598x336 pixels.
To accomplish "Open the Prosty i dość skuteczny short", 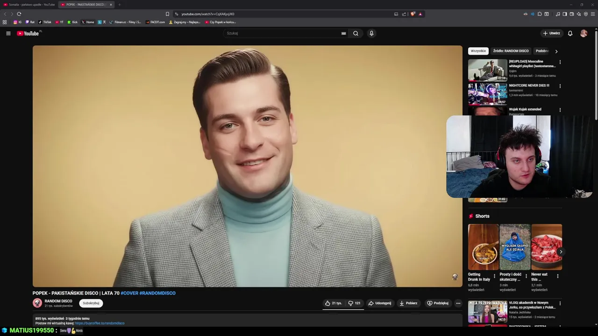I will 515,247.
